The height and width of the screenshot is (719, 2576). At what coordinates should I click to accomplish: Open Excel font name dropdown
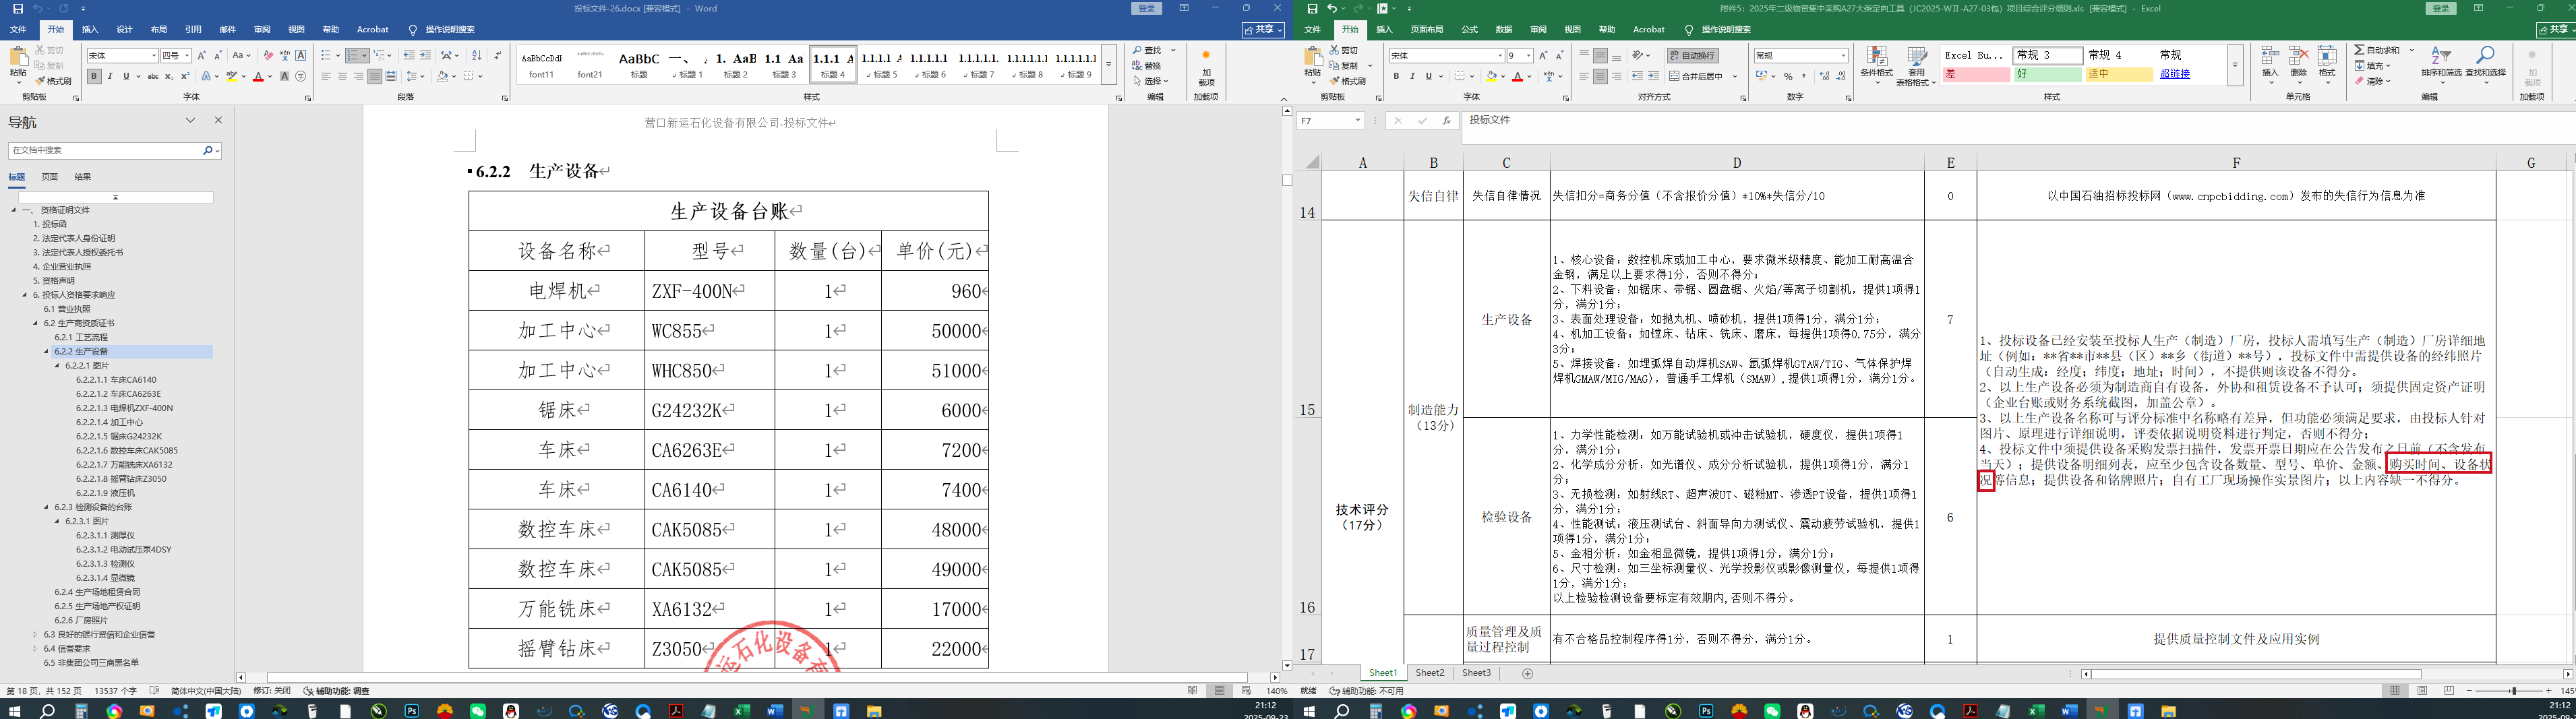pyautogui.click(x=1500, y=56)
